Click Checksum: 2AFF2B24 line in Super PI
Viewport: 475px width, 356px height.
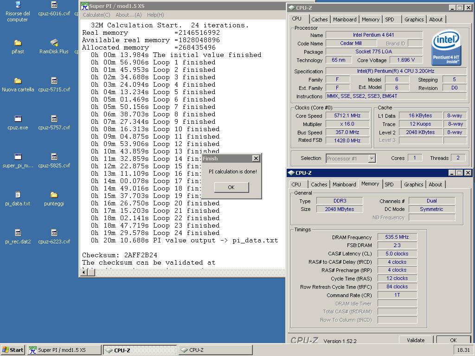pyautogui.click(x=120, y=255)
